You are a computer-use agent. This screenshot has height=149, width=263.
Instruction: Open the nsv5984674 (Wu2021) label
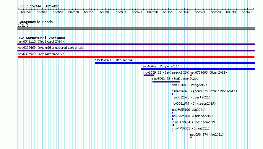tap(207, 135)
